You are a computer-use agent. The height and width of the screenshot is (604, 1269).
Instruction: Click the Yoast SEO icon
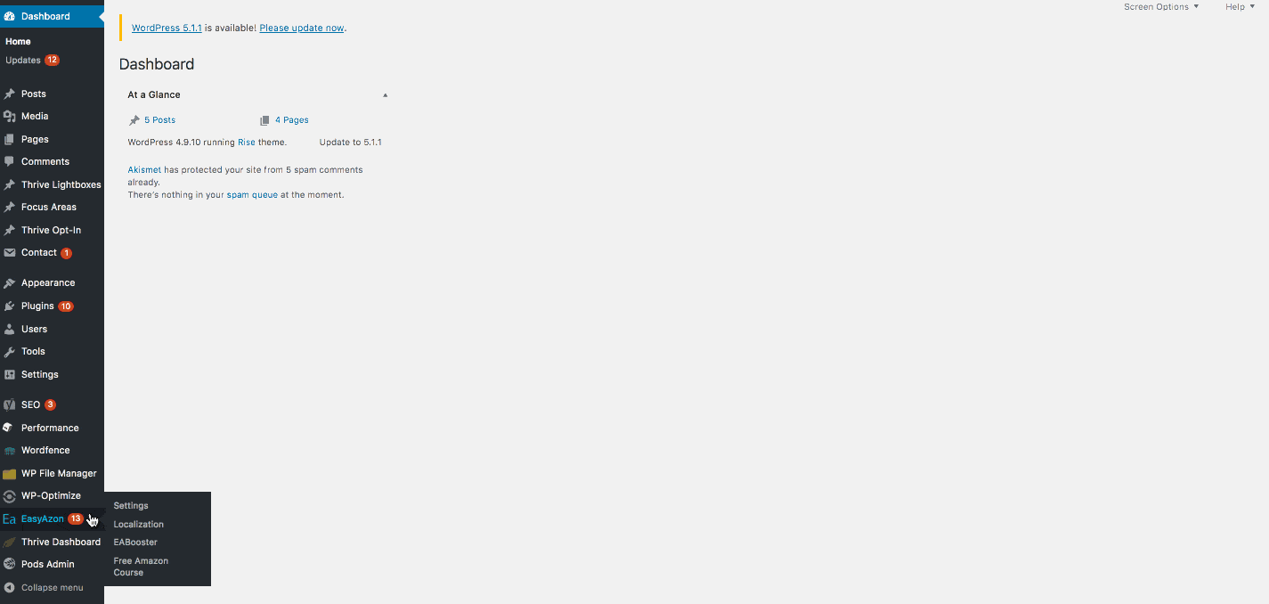10,404
